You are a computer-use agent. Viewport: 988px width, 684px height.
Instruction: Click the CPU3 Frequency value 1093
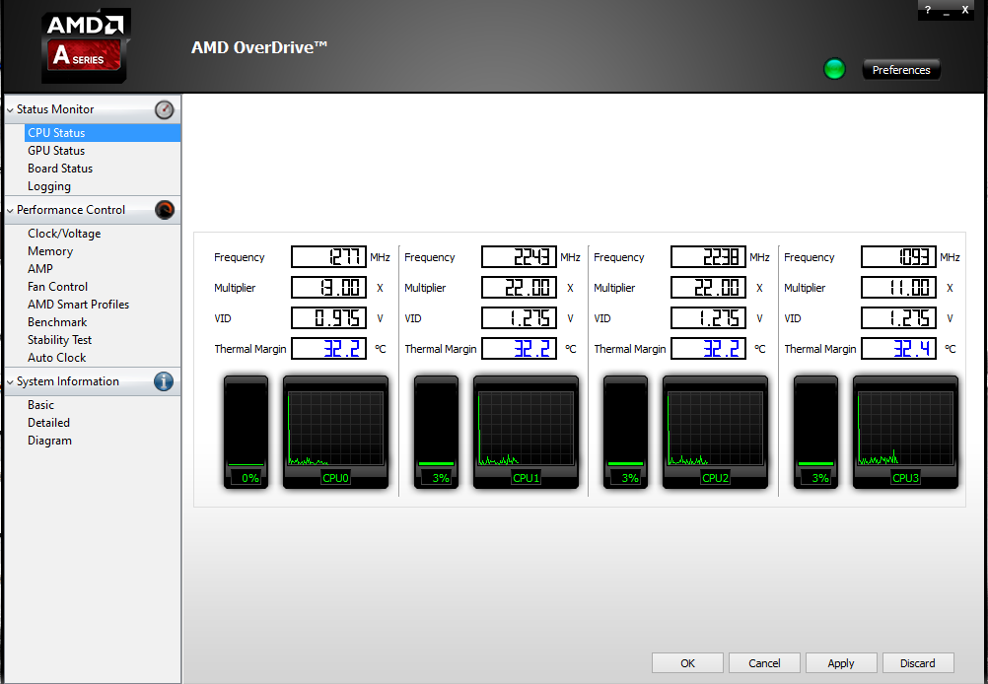coord(899,257)
